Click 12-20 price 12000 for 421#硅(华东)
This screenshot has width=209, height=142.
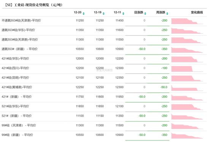[80, 59]
